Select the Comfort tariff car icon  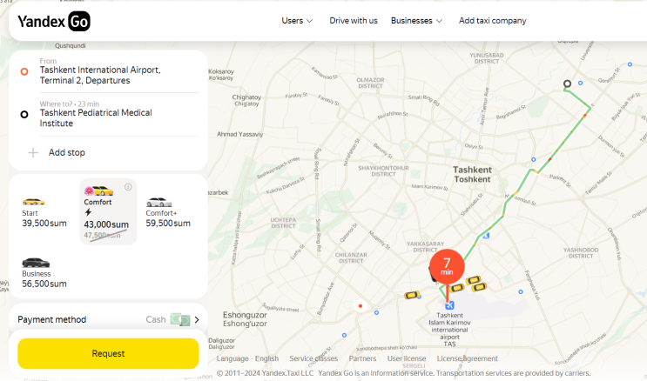coord(99,190)
